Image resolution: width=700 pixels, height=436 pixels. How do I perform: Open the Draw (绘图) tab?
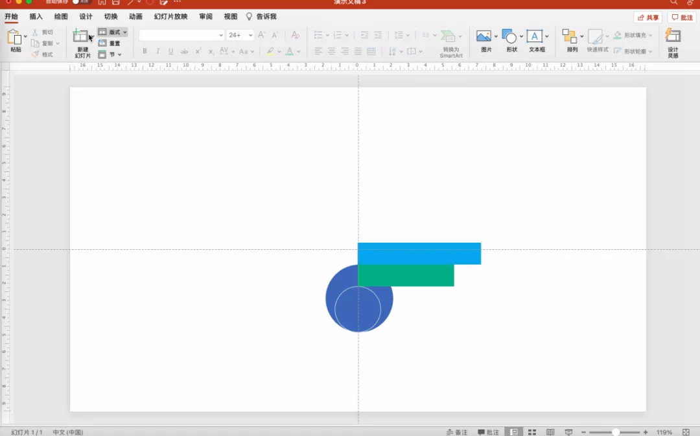coord(61,16)
